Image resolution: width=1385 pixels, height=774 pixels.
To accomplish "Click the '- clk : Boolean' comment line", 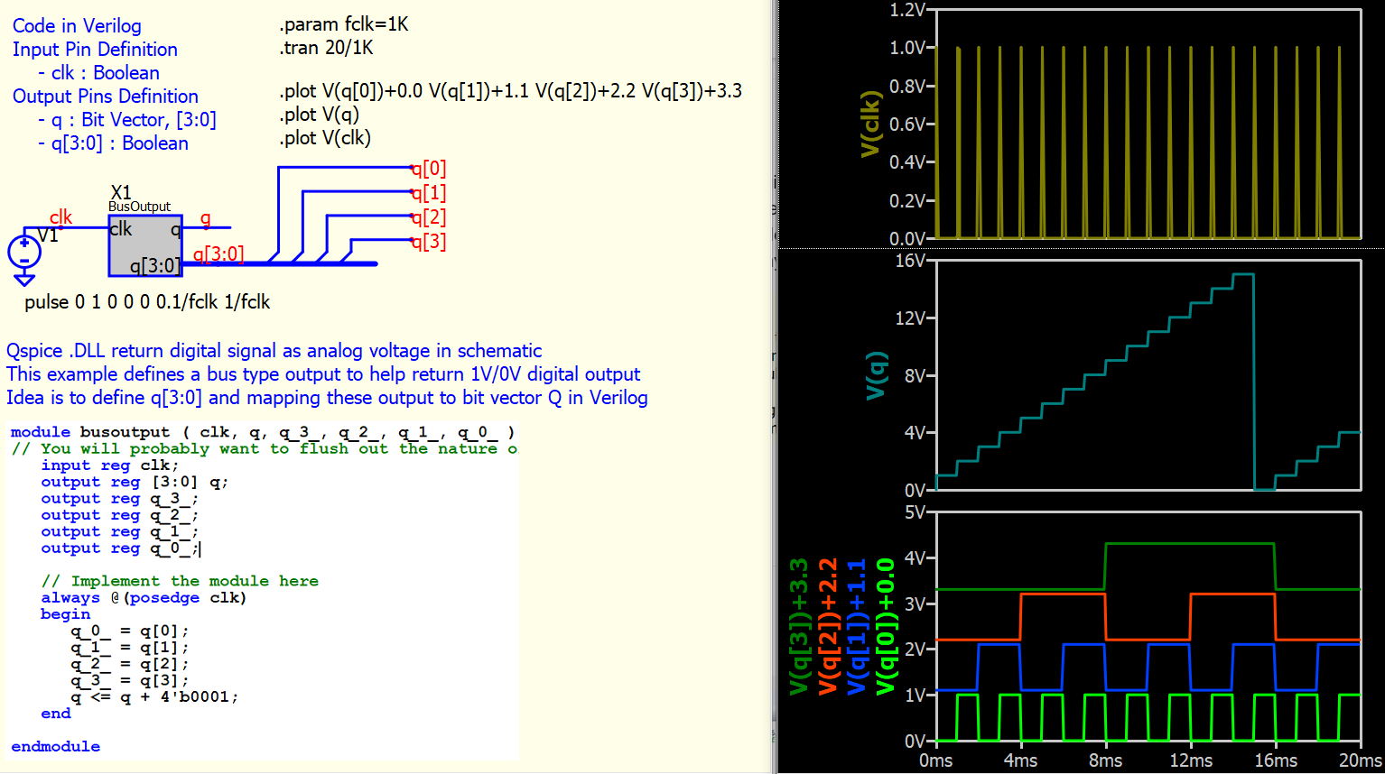I will (98, 73).
